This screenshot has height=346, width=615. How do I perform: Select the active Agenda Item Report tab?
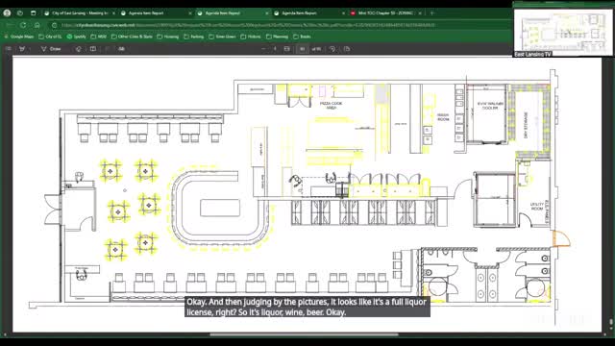click(233, 12)
